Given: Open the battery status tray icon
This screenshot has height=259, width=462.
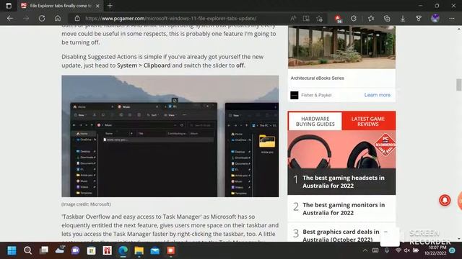Looking at the screenshot, I should 416,250.
